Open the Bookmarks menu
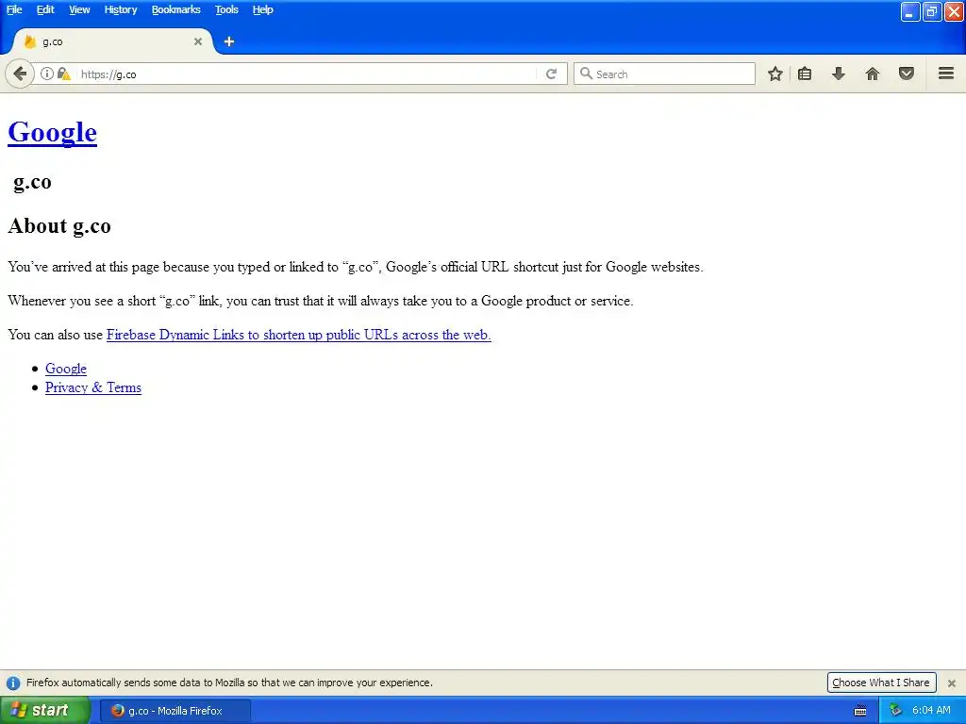The height and width of the screenshot is (724, 966). (176, 9)
